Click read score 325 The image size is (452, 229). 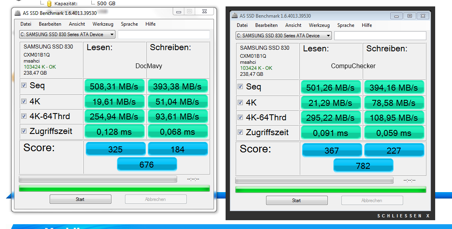(115, 149)
